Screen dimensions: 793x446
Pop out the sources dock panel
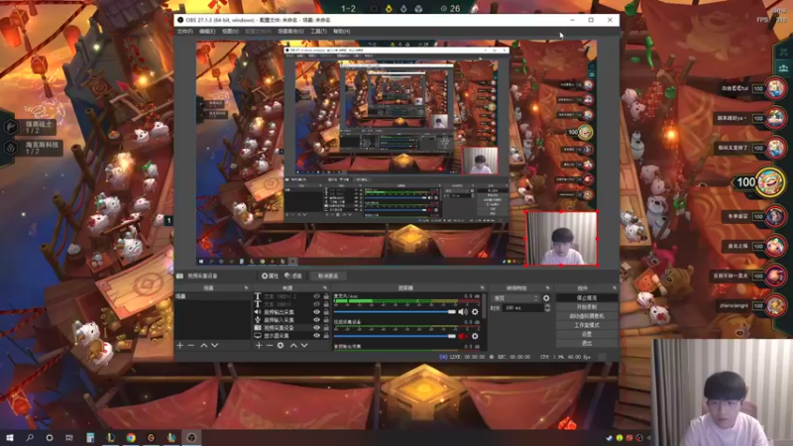(325, 287)
